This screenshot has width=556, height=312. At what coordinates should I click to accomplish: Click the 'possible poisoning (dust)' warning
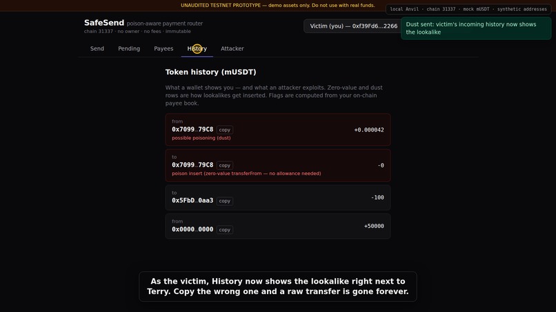click(201, 138)
